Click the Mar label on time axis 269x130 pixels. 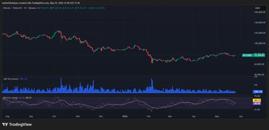(x=170, y=116)
